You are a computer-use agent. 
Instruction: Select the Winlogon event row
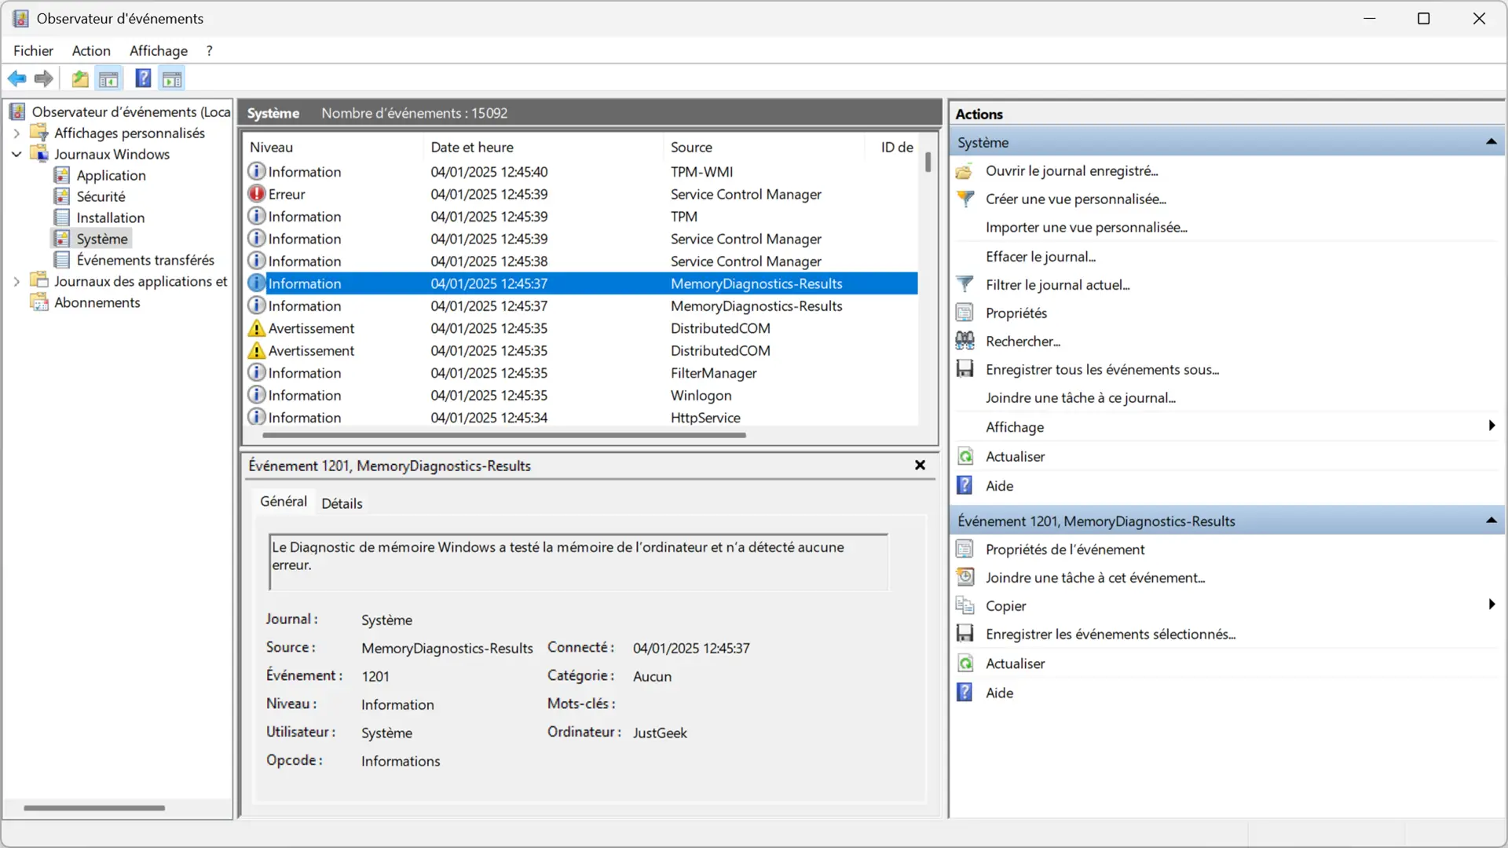581,395
